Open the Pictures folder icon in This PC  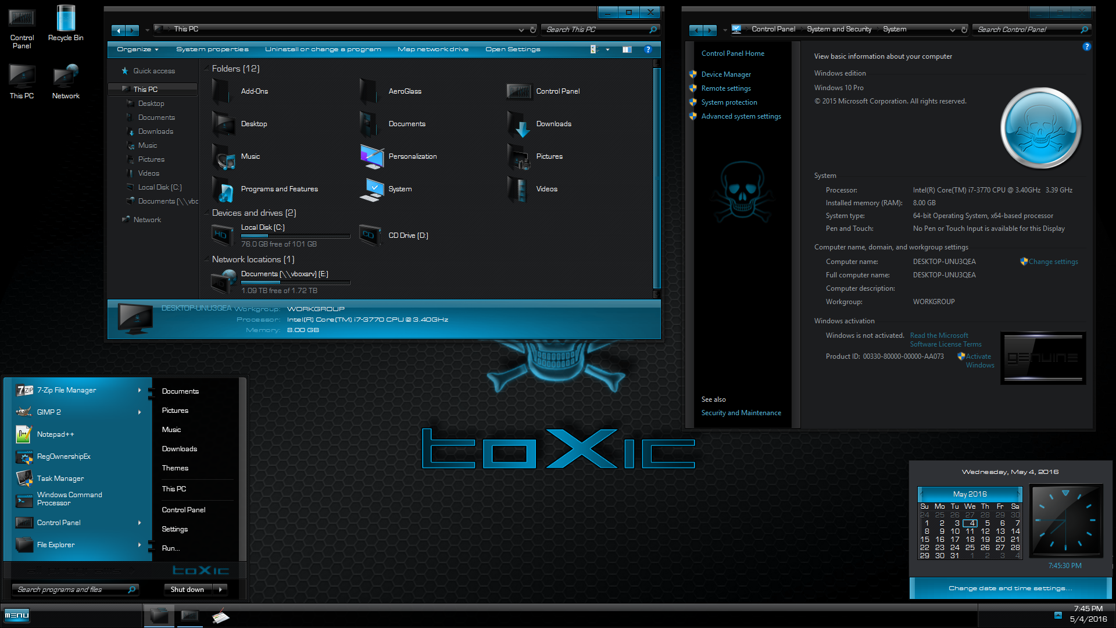518,156
